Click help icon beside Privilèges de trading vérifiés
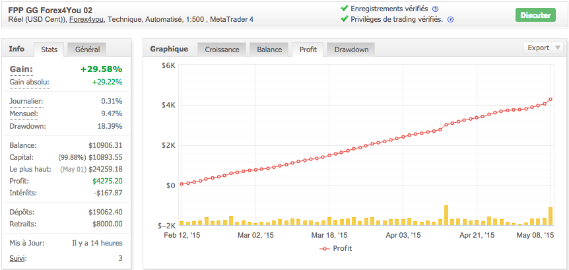The height and width of the screenshot is (270, 569). coord(450,20)
